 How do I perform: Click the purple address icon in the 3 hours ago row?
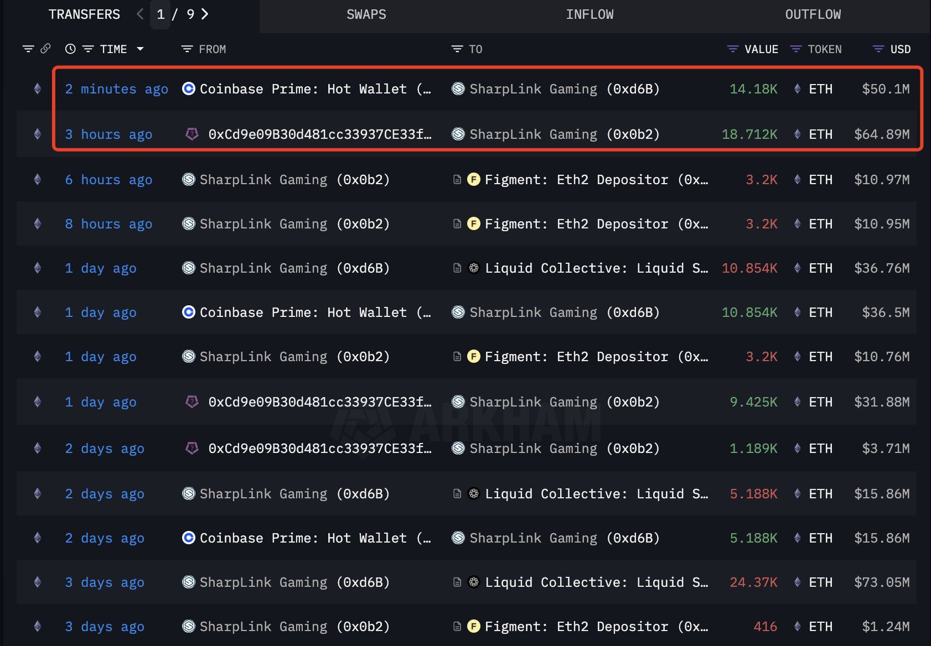pos(192,134)
